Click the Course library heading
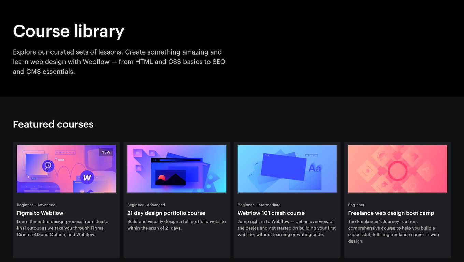The width and height of the screenshot is (464, 262). pyautogui.click(x=69, y=31)
